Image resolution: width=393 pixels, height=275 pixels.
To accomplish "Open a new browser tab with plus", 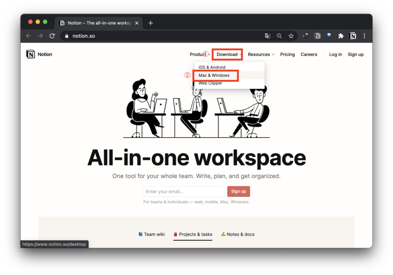I will coord(150,23).
